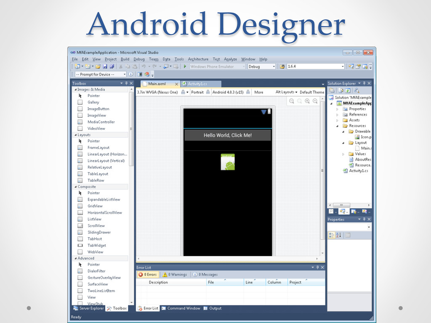Image resolution: width=431 pixels, height=323 pixels.
Task: Toggle the lock next to Portrait
Action: [208, 92]
